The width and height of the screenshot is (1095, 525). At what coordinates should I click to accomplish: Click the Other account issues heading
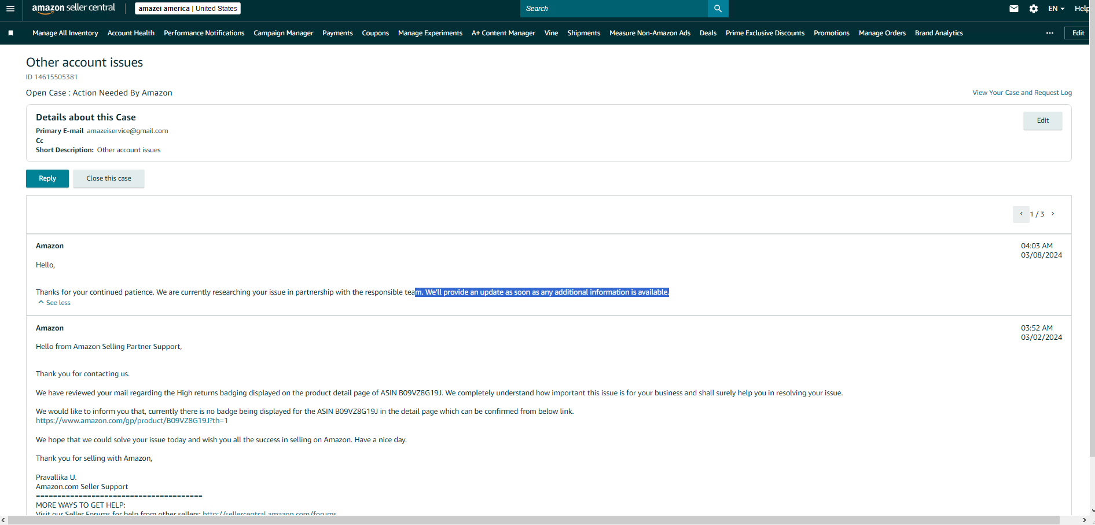(84, 63)
